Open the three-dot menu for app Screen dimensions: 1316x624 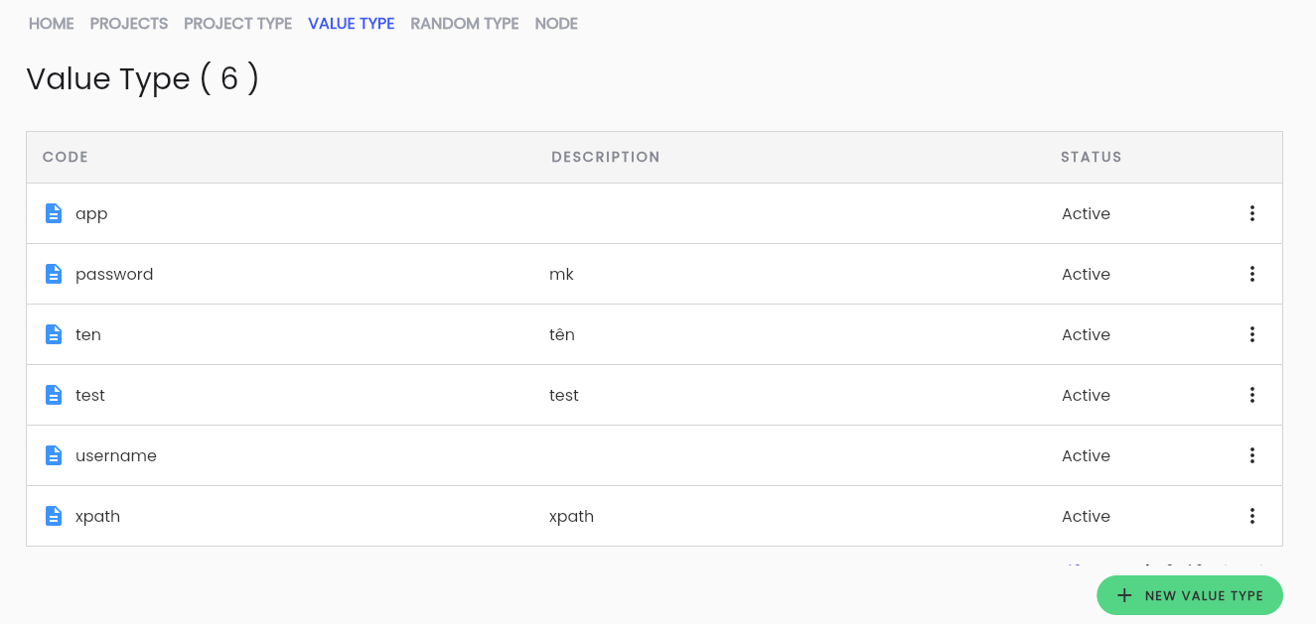(1252, 213)
